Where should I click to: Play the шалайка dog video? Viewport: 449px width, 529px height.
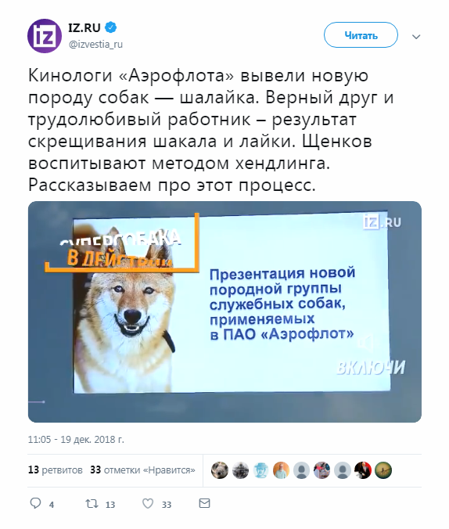click(x=224, y=311)
